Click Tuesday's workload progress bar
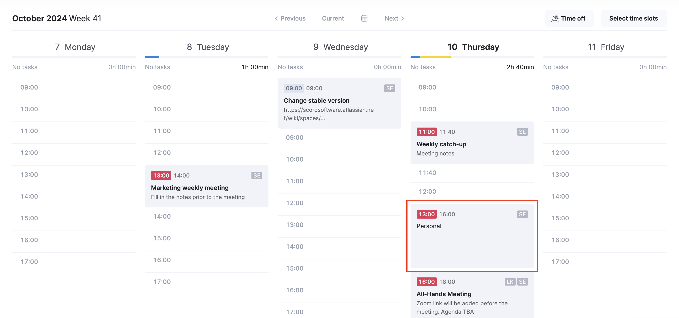 tap(206, 57)
